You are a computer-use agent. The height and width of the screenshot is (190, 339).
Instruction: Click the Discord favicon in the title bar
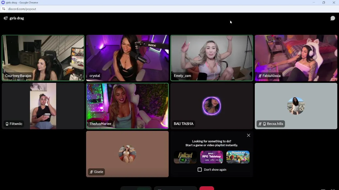coord(3,2)
